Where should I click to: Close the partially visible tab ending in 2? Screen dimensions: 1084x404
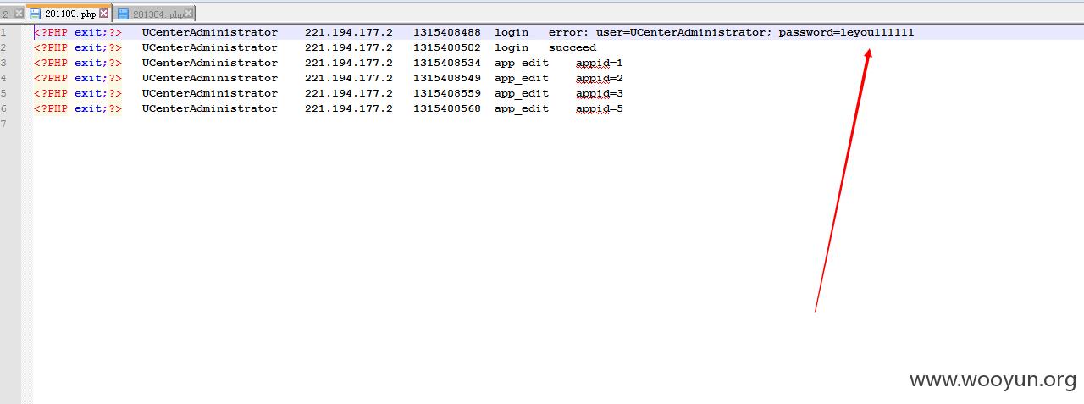[19, 14]
